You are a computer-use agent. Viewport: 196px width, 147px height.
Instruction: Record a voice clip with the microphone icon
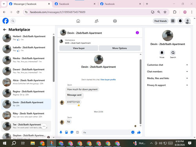61,132
